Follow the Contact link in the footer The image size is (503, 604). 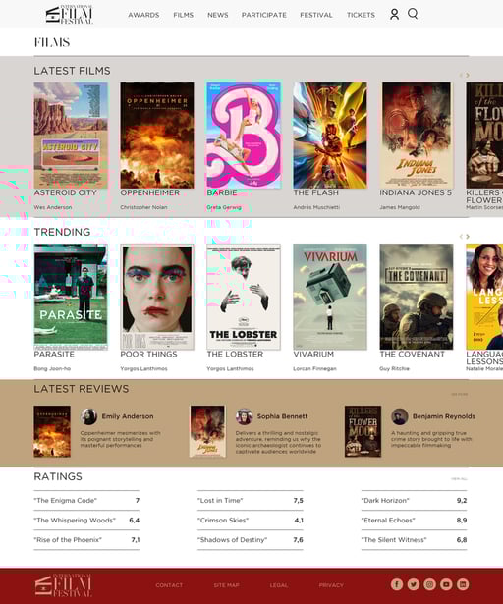[x=169, y=585]
